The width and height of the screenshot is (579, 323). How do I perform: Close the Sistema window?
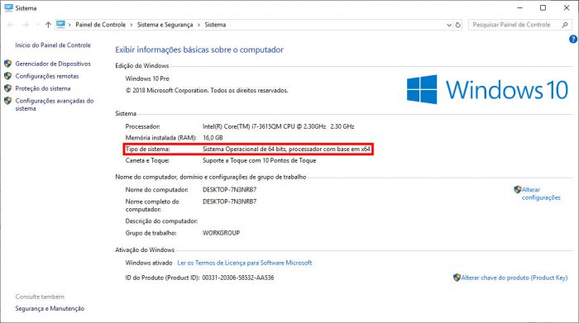pyautogui.click(x=567, y=7)
